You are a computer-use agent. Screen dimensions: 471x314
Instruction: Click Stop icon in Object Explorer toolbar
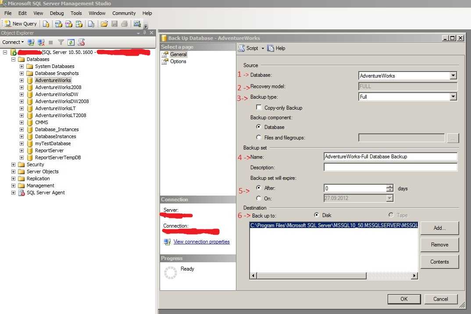tap(51, 43)
